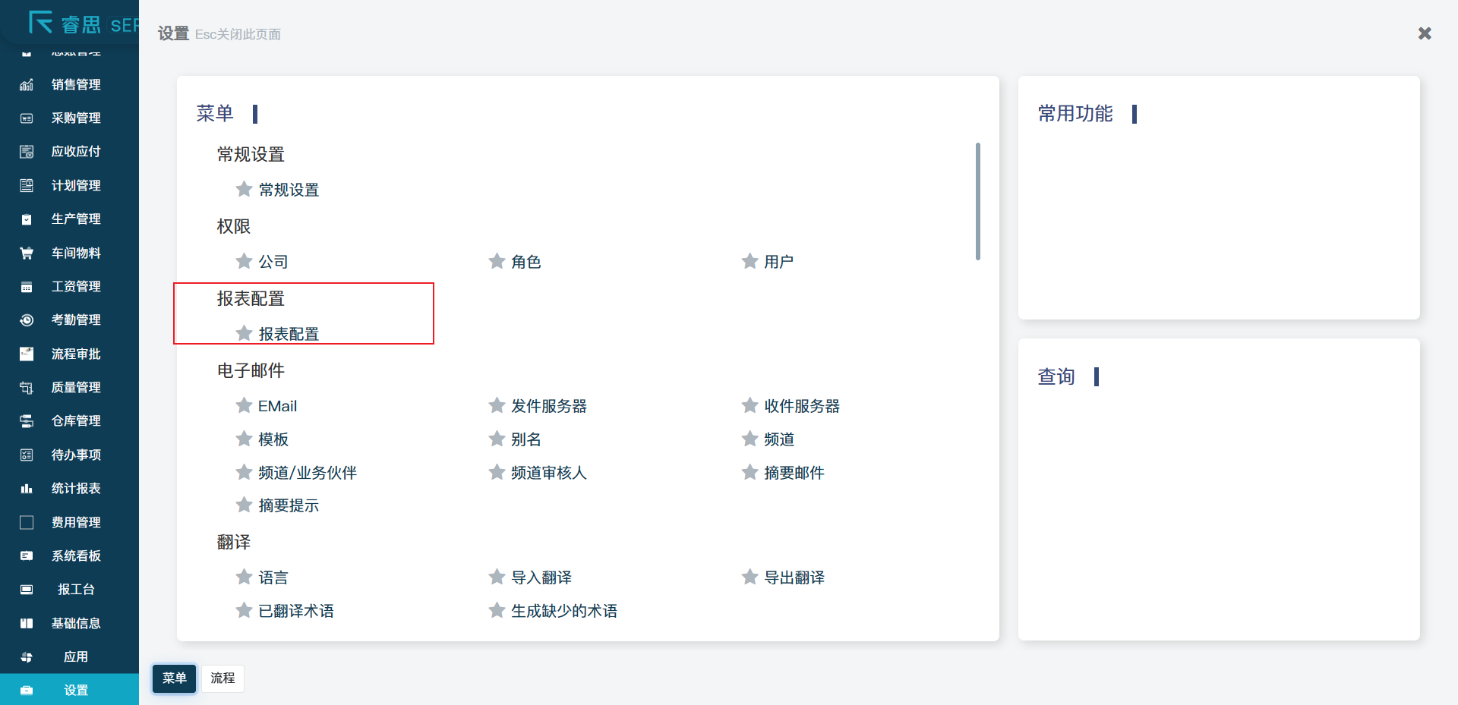Open 频道审核人 menu entry
The image size is (1458, 705).
tap(548, 473)
